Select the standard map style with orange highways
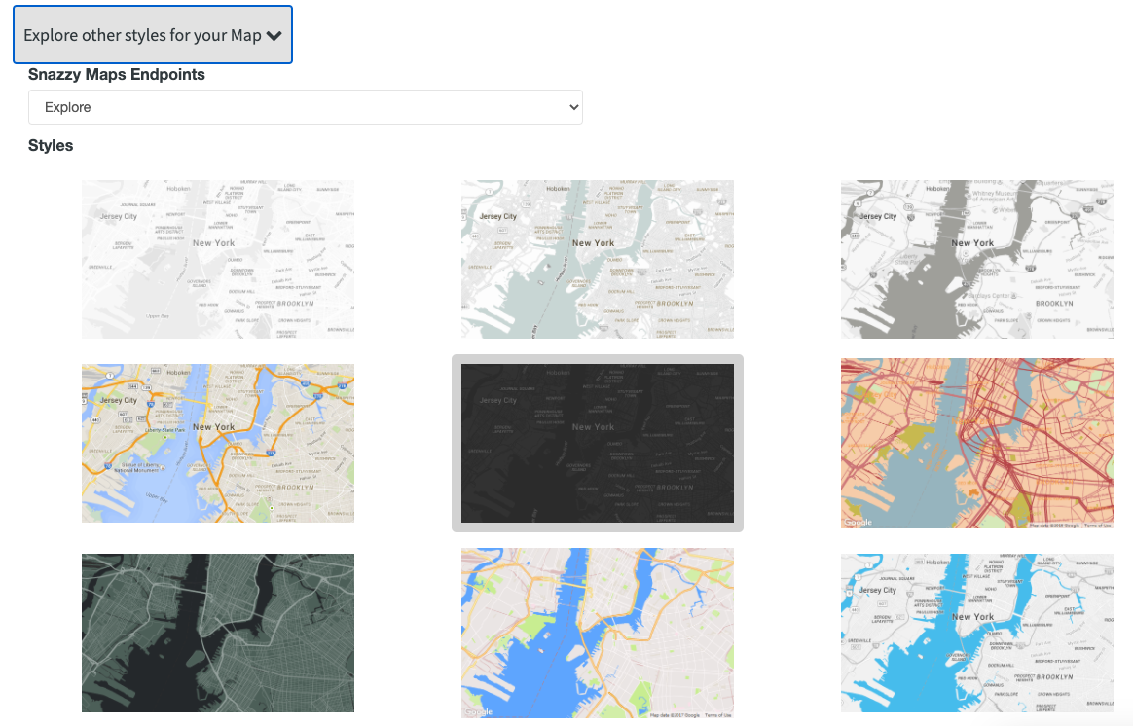 (x=217, y=443)
